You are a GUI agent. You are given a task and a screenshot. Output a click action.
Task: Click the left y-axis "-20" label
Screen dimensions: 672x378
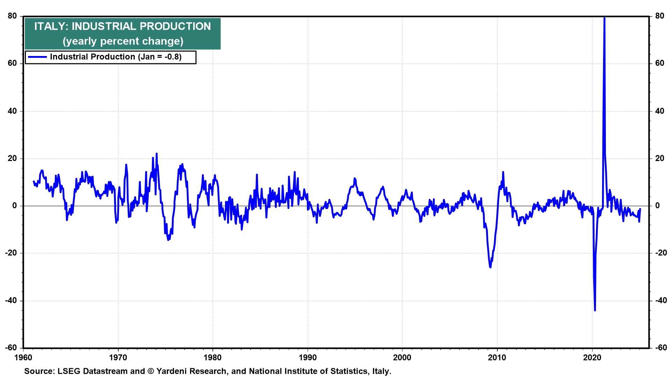(x=11, y=253)
